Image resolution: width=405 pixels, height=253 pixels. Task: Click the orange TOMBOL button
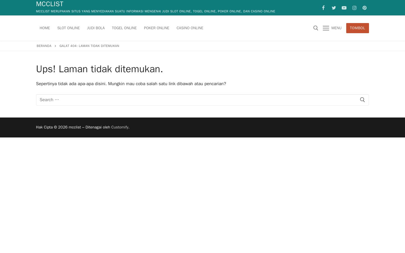click(x=357, y=28)
